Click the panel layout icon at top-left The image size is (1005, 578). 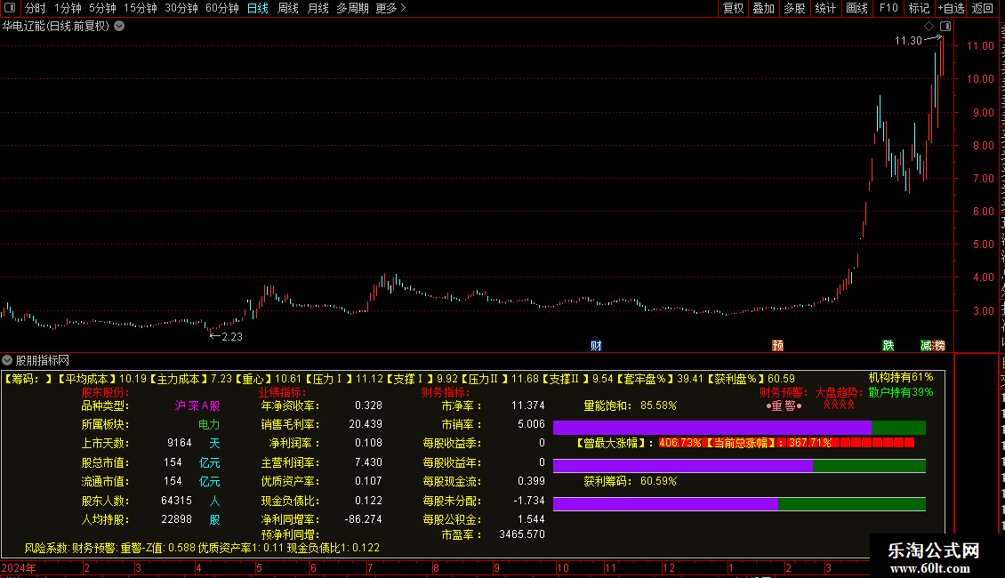click(10, 8)
